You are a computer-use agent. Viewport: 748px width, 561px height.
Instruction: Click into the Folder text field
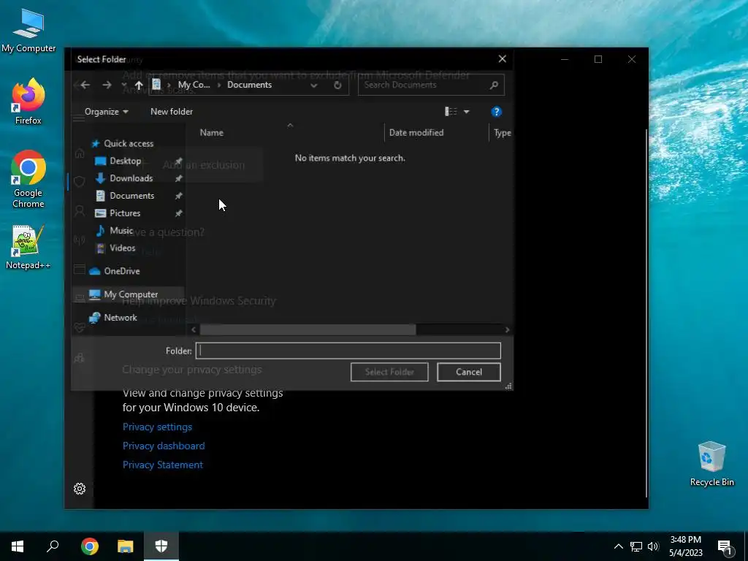tap(348, 351)
